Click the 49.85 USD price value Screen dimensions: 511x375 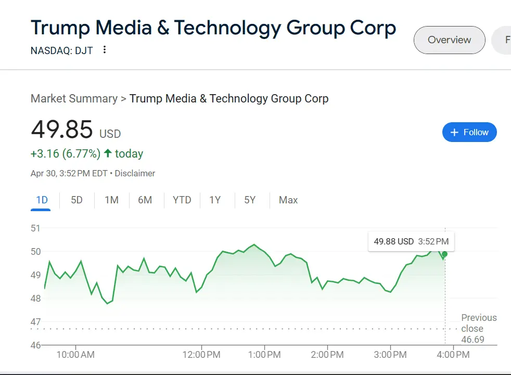62,130
